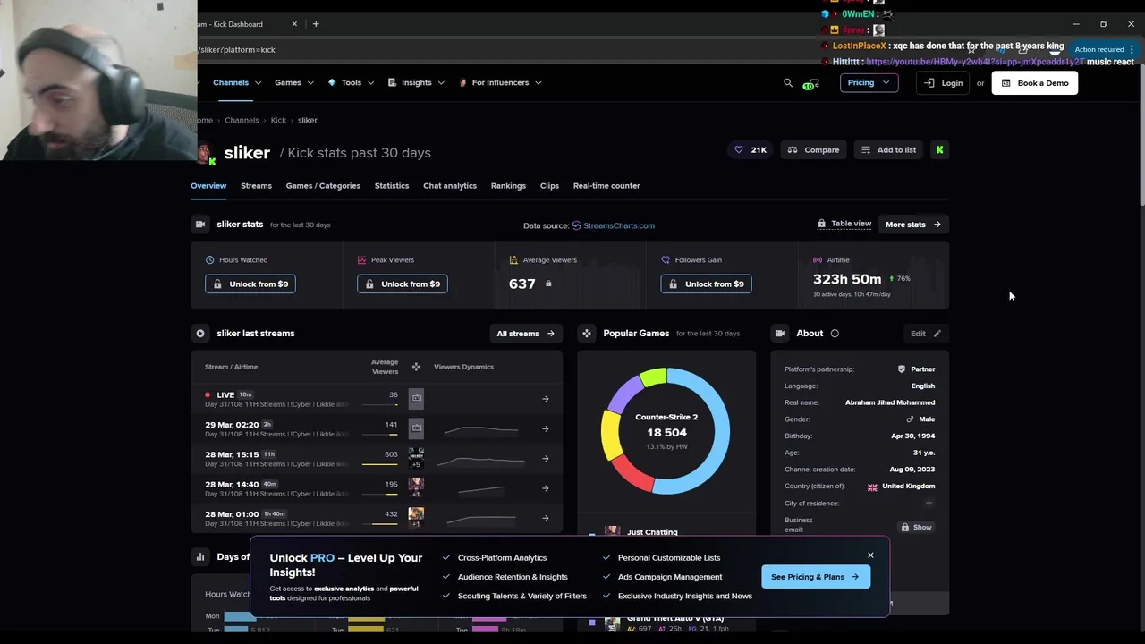
Task: Unlock Followers Gain from $9
Action: click(x=707, y=284)
